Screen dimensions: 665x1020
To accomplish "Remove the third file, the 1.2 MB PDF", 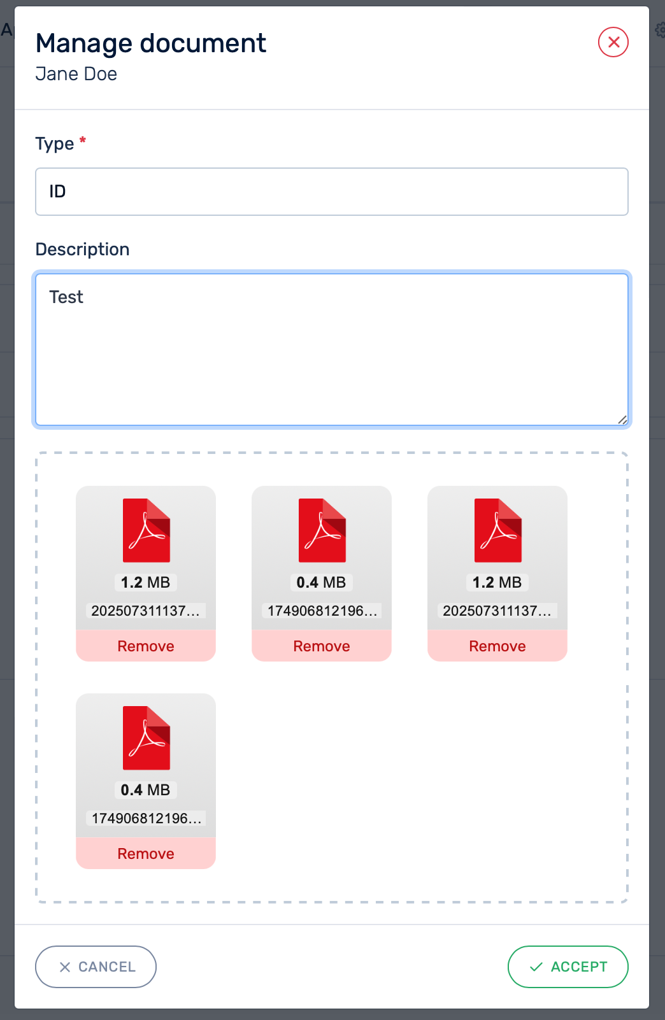I will (x=497, y=646).
